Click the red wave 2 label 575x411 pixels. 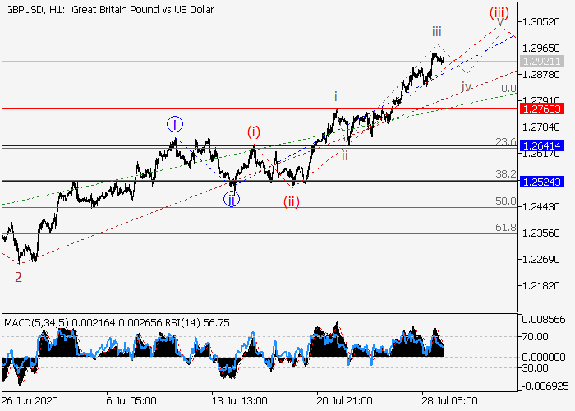(x=18, y=276)
